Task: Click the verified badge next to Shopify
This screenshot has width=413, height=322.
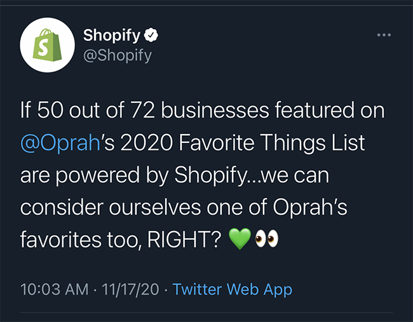Action: tap(151, 35)
